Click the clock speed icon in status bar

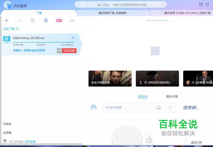(5, 141)
